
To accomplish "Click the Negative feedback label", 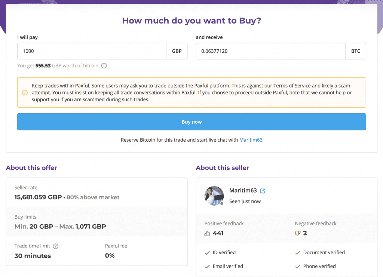I will point(316,223).
